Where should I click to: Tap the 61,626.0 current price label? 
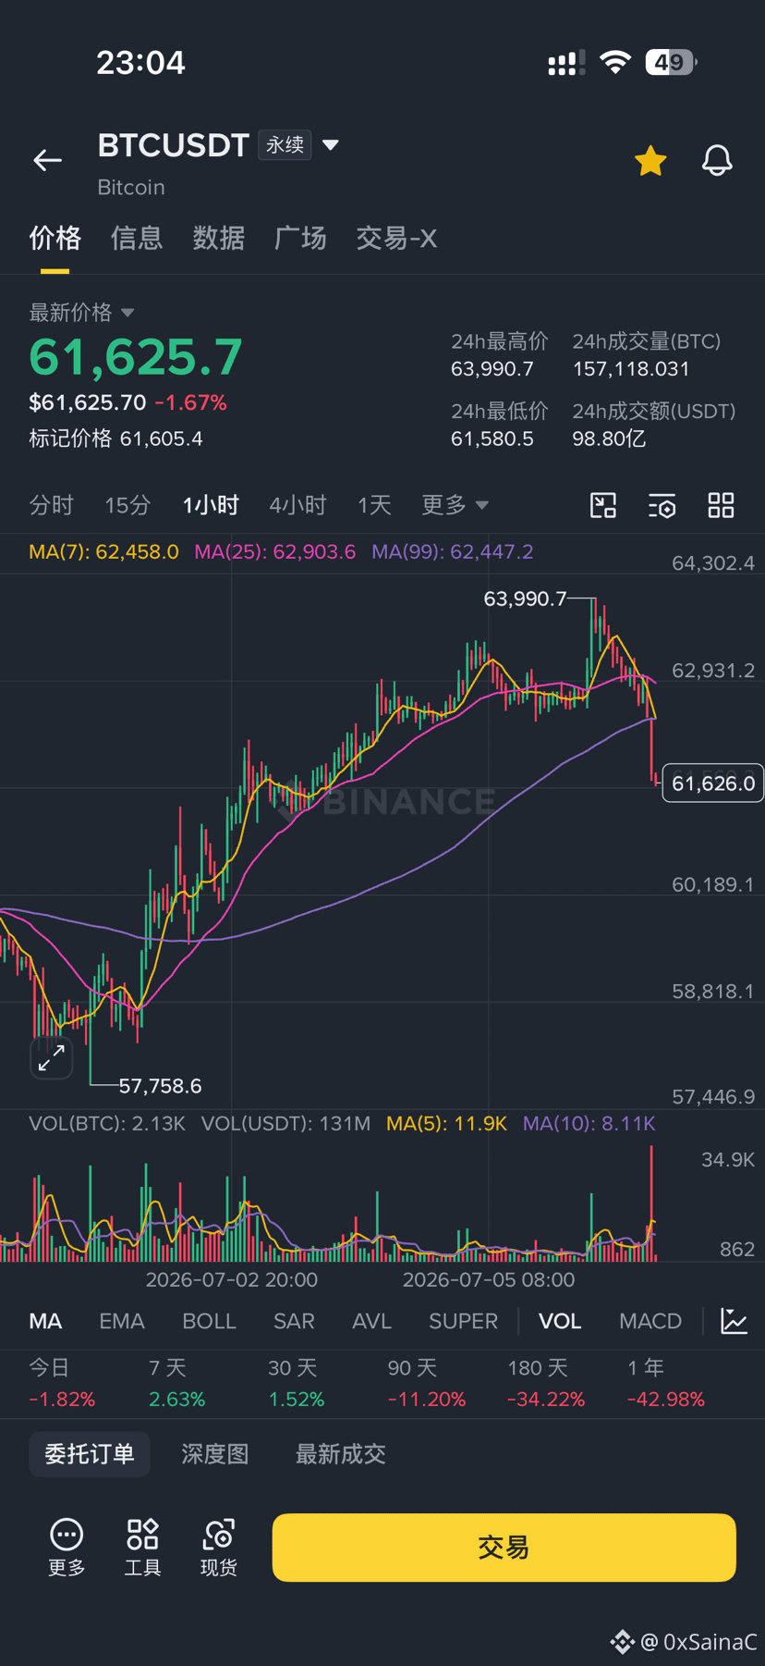[x=713, y=784]
